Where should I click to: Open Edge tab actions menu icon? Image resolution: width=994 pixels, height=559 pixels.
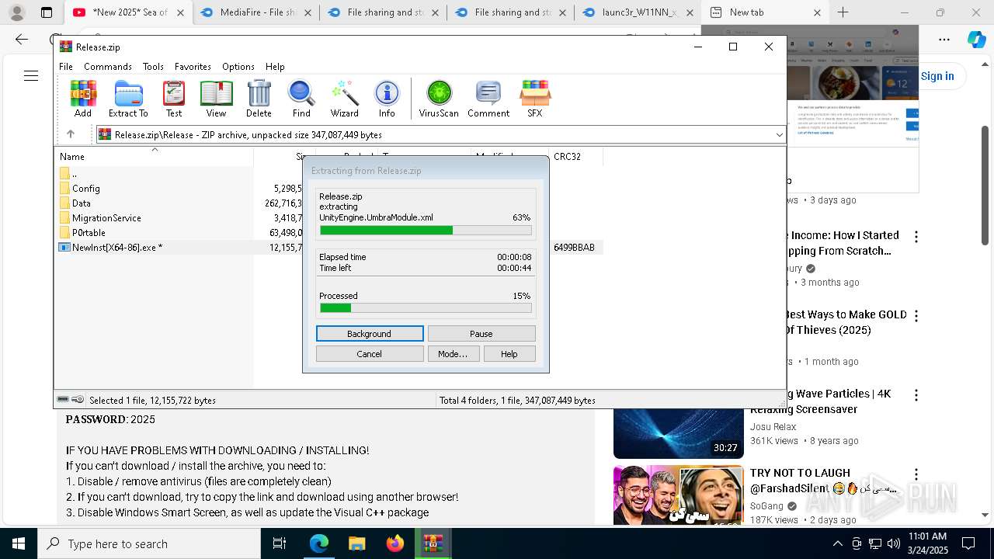tap(47, 12)
